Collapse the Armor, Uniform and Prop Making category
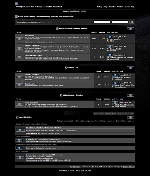This screenshot has width=150, height=176. click(x=130, y=29)
